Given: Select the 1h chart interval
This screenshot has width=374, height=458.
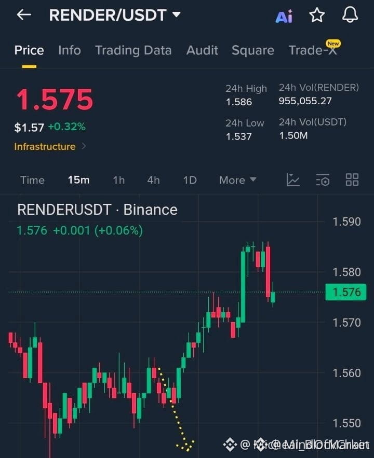Looking at the screenshot, I should click(119, 180).
